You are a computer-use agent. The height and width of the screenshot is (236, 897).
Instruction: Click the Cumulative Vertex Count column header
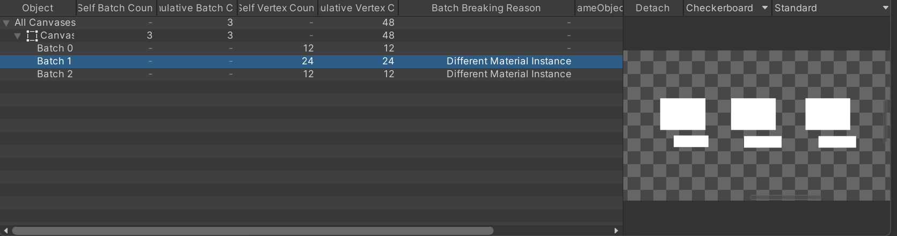point(358,8)
